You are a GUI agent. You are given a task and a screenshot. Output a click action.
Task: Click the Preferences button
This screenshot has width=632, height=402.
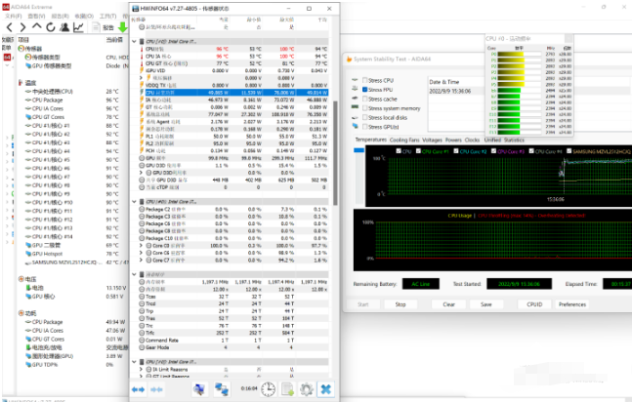(x=572, y=303)
